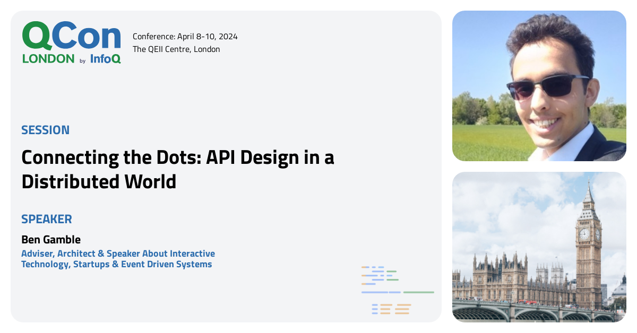This screenshot has width=637, height=333.
Task: Open the session title 'Connecting the Dots'
Action: (178, 157)
